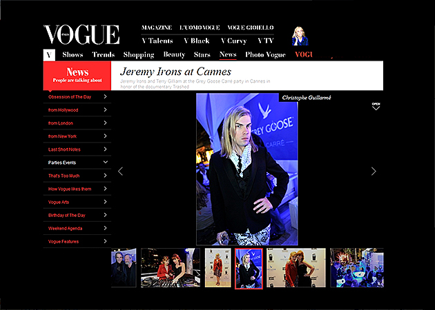Open the Shows menu item
This screenshot has width=435, height=310.
tap(72, 54)
